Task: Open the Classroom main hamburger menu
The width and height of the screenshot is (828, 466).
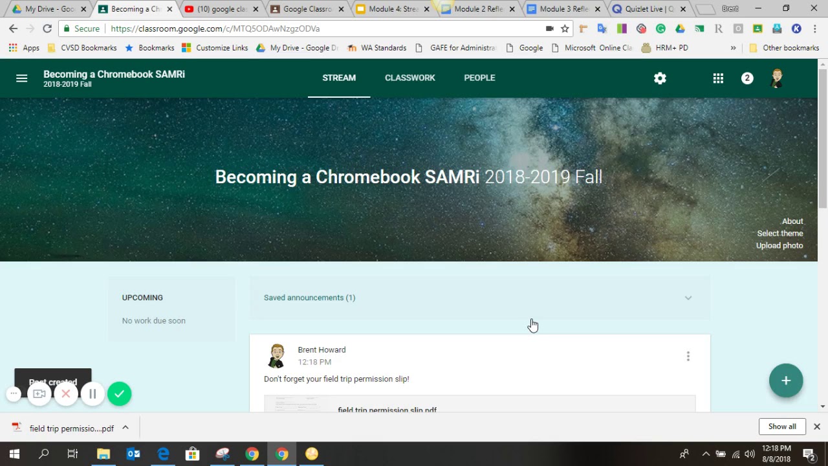Action: click(21, 78)
